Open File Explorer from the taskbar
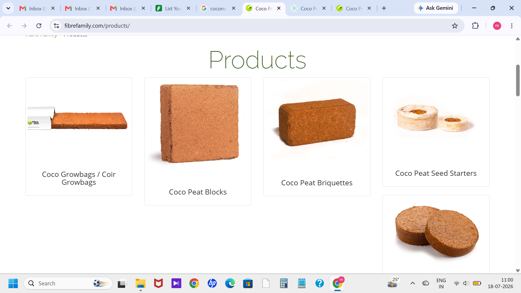 tap(141, 284)
